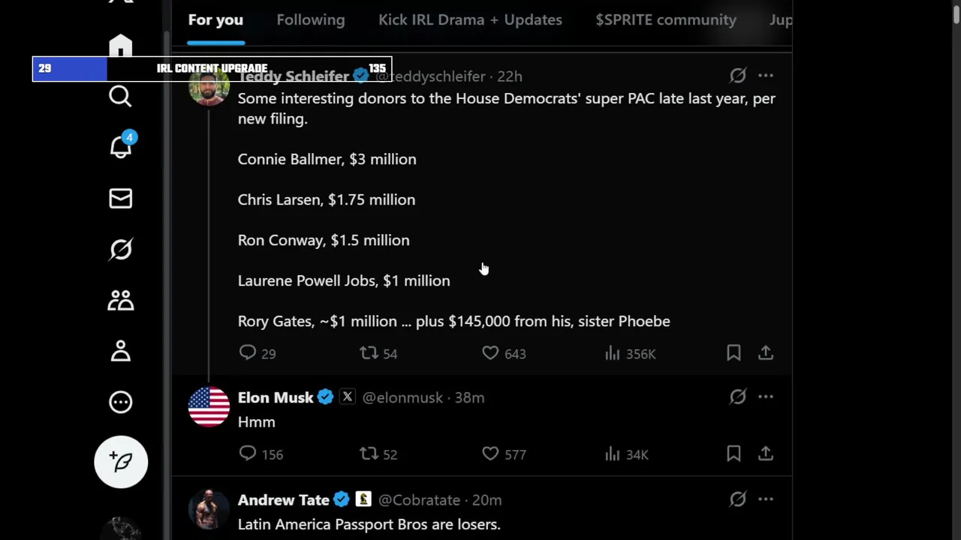Reply to Teddy Schleifer's post
961x540 pixels.
tap(248, 352)
